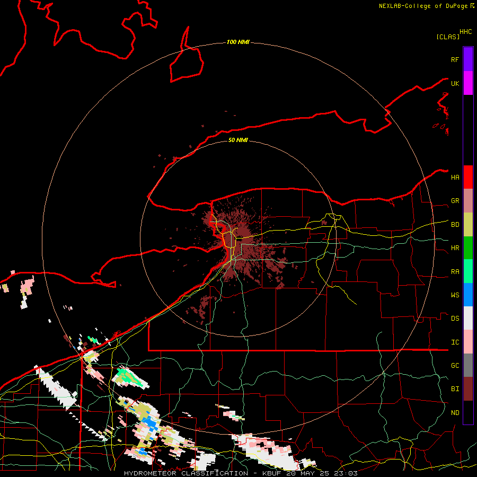Click the 50 NMI range ring label
This screenshot has height=477, width=477.
(238, 140)
